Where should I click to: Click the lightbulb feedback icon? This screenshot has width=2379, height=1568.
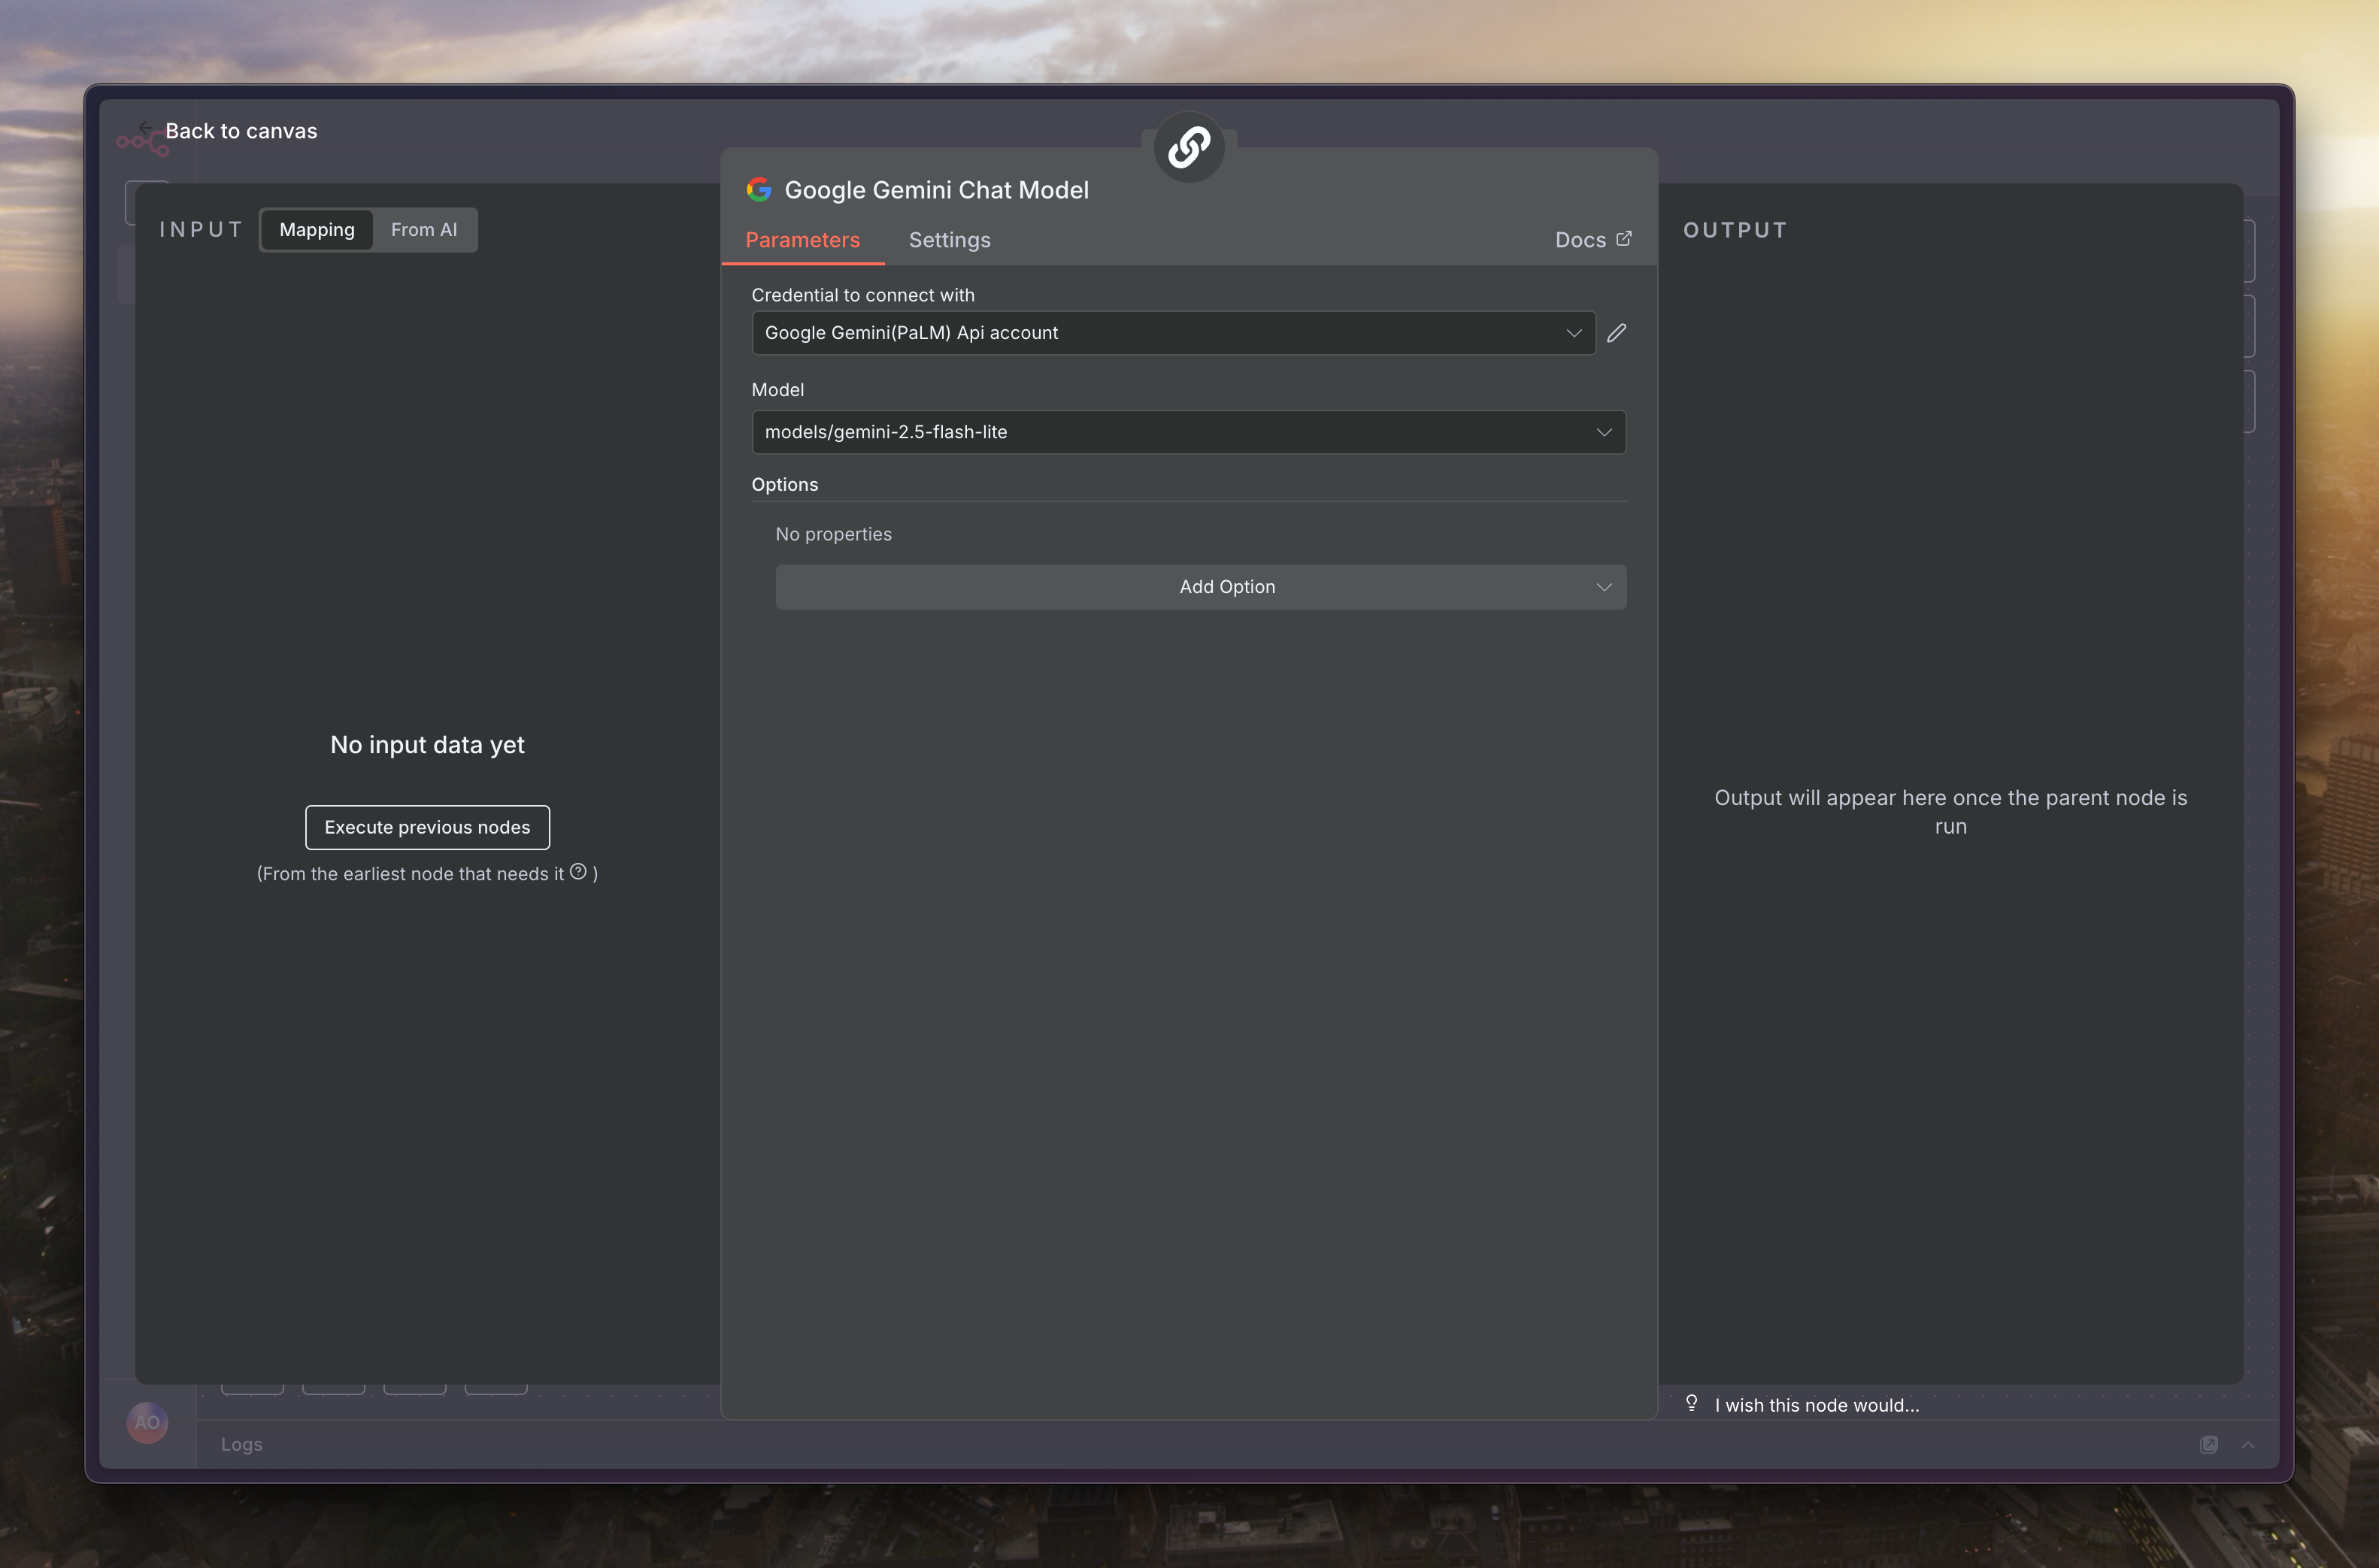[1691, 1403]
